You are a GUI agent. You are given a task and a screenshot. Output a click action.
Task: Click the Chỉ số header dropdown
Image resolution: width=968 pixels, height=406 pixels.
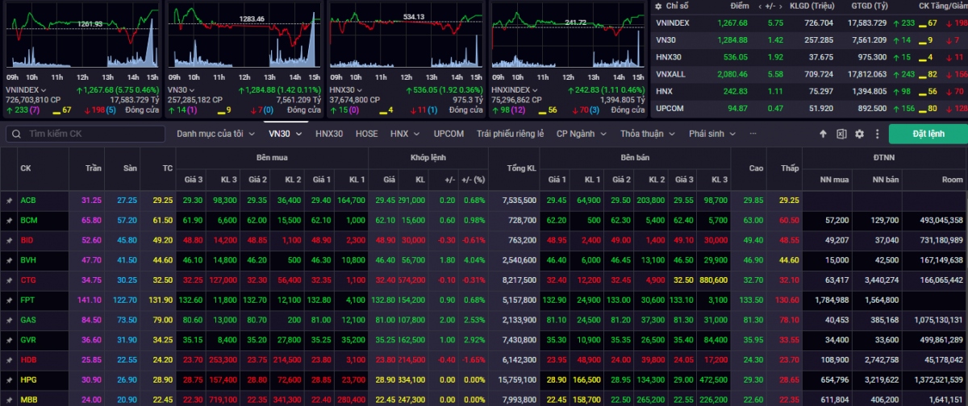(676, 6)
